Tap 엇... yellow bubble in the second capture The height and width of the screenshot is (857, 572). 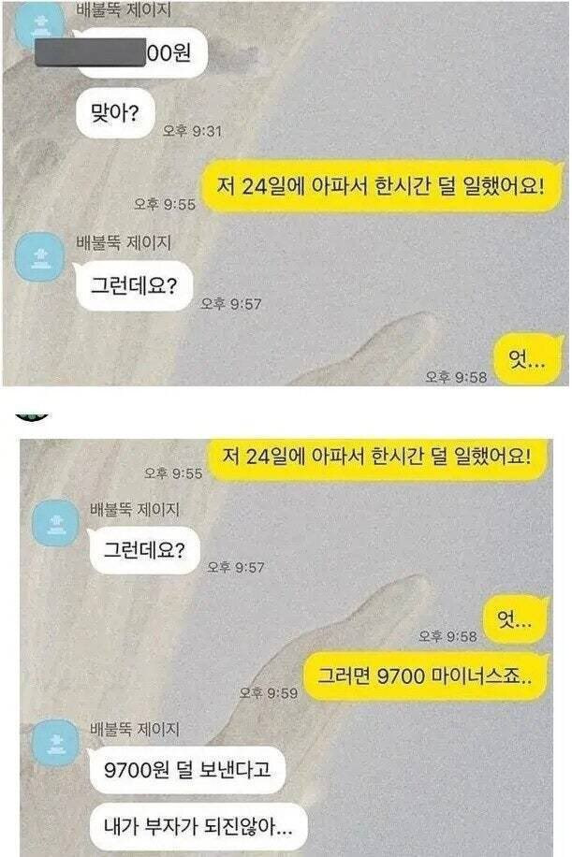[x=515, y=619]
